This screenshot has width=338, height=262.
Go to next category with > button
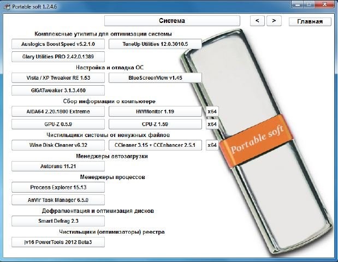tap(274, 21)
